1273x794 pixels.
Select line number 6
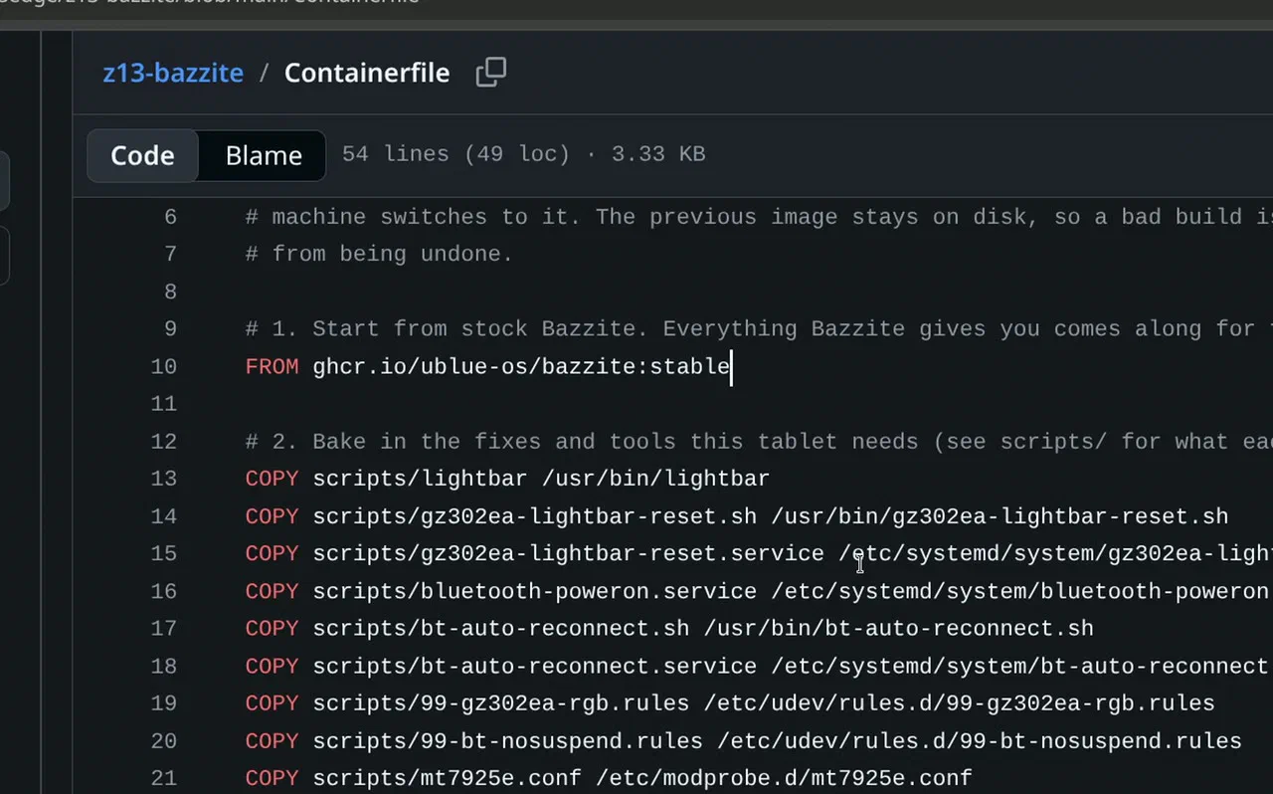(x=170, y=217)
